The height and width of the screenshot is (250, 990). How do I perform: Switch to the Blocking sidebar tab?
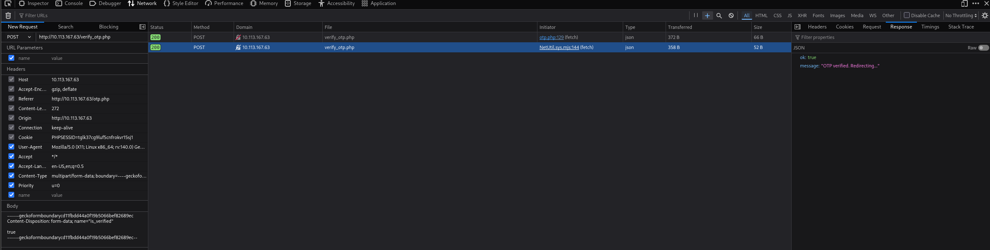click(108, 27)
